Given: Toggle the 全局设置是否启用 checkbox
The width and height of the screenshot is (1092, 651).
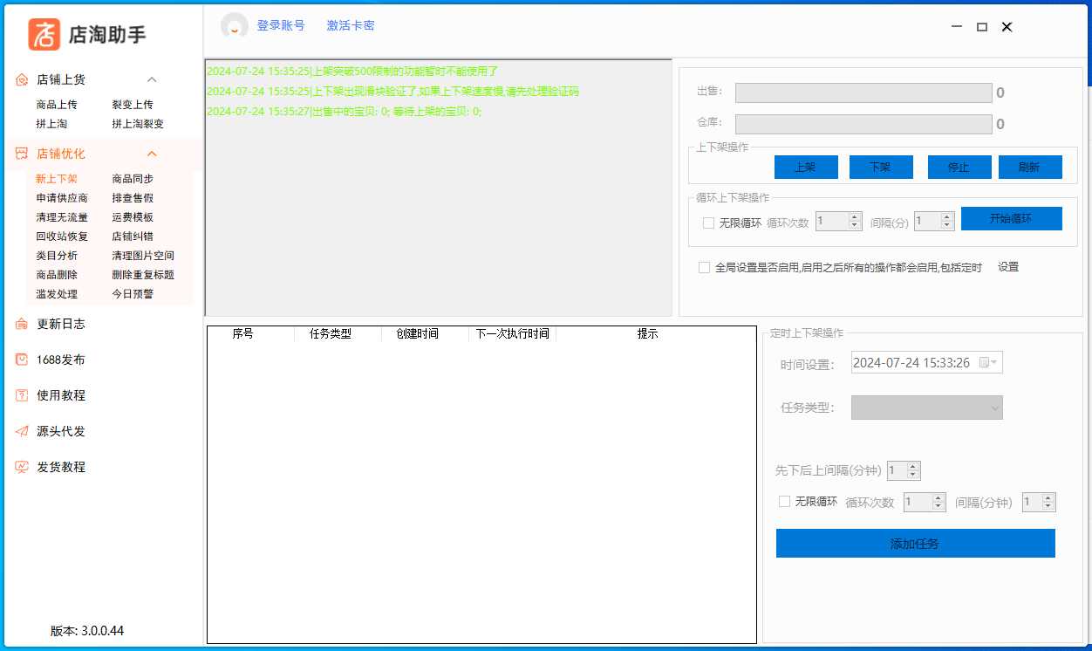Looking at the screenshot, I should [x=704, y=268].
